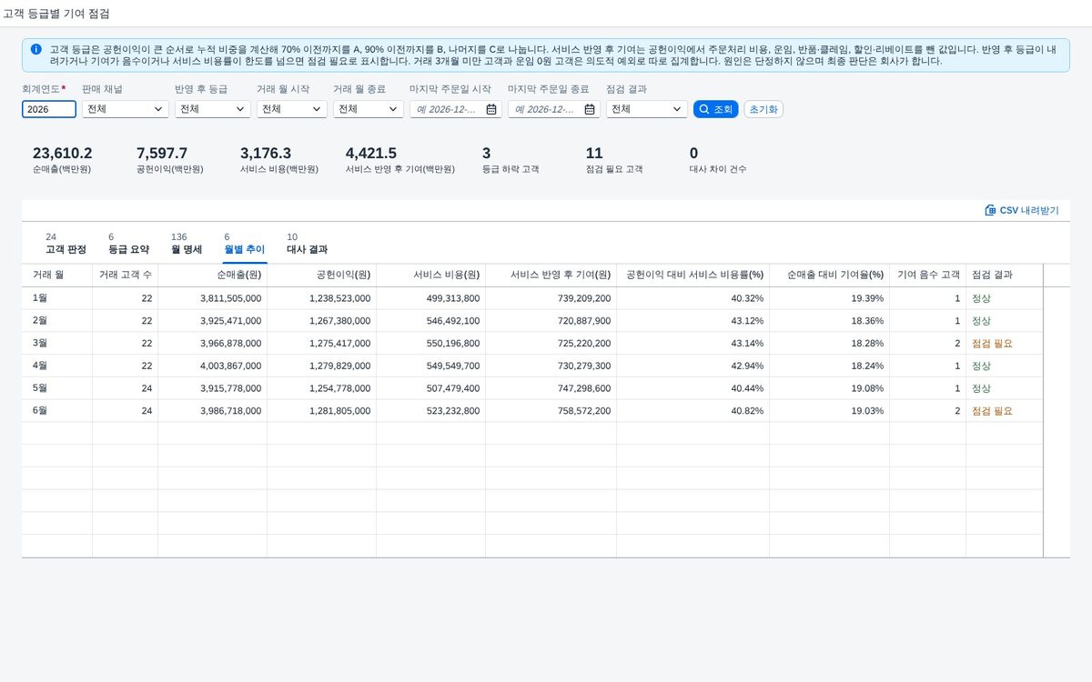This screenshot has width=1092, height=682.
Task: Open the 반영 후 등급 dropdown
Action: pyautogui.click(x=212, y=109)
